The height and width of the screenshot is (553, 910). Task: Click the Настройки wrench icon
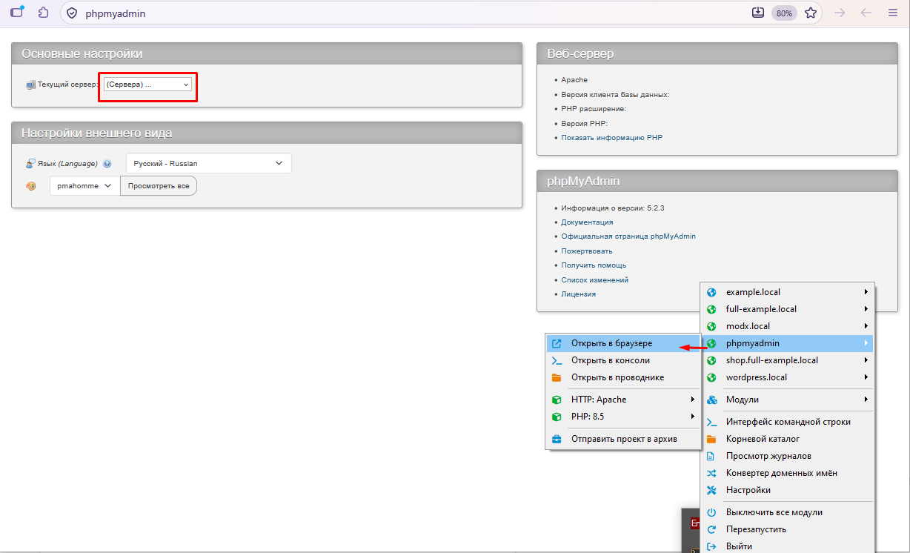click(712, 490)
